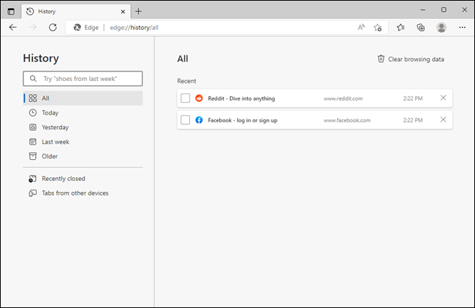The width and height of the screenshot is (475, 308).
Task: Click the Edge logo in address bar
Action: click(77, 28)
